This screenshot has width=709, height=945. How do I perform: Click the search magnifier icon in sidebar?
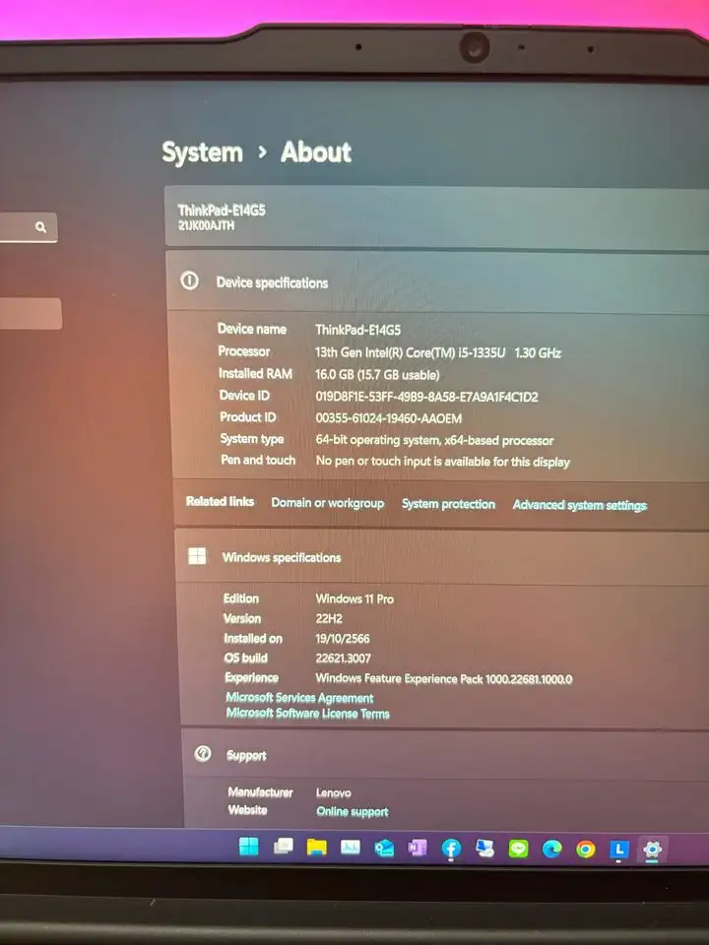pos(40,227)
